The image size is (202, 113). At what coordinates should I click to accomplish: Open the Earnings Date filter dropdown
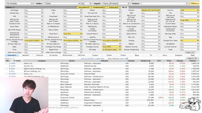[x=190, y=34]
